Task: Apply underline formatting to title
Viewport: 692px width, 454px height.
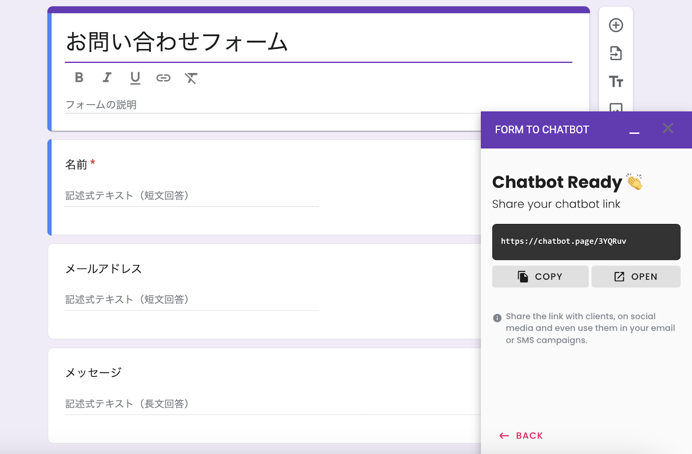Action: [x=135, y=78]
